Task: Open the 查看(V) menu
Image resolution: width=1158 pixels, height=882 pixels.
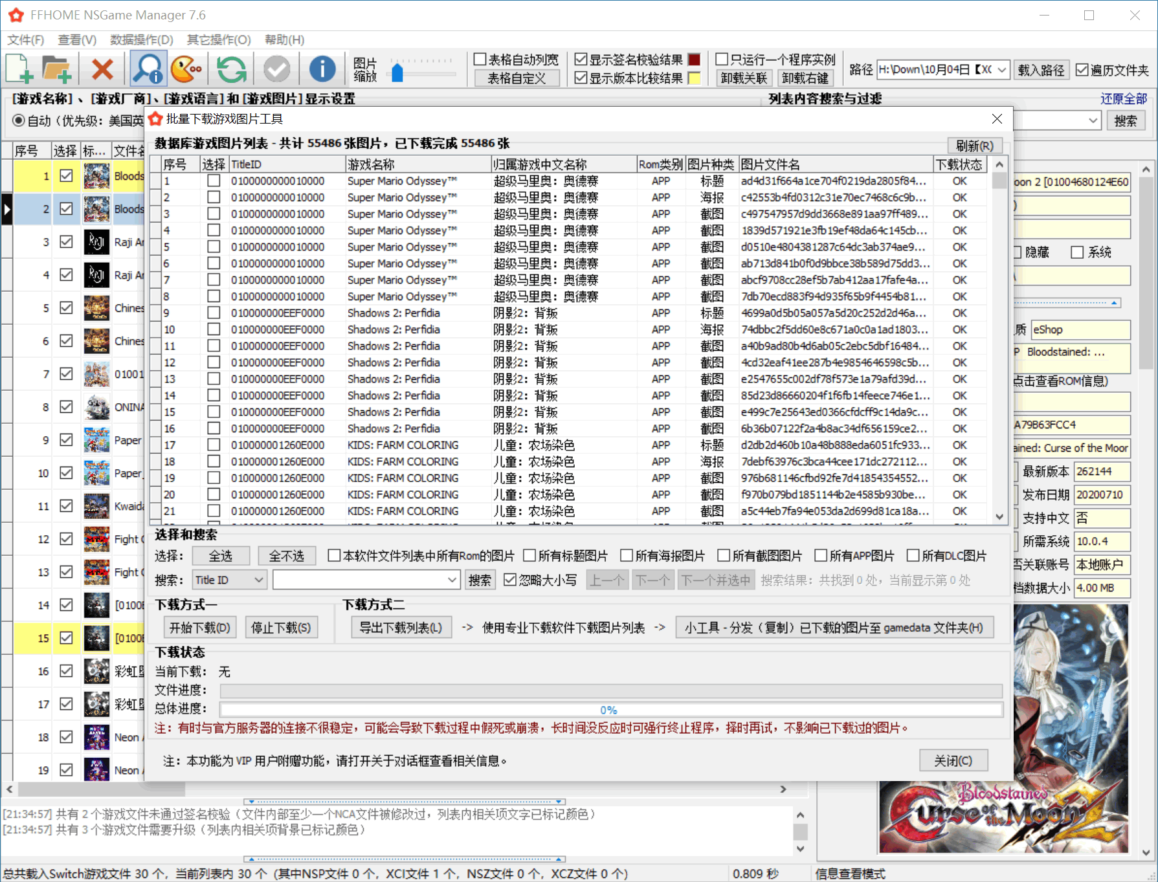Action: (77, 40)
